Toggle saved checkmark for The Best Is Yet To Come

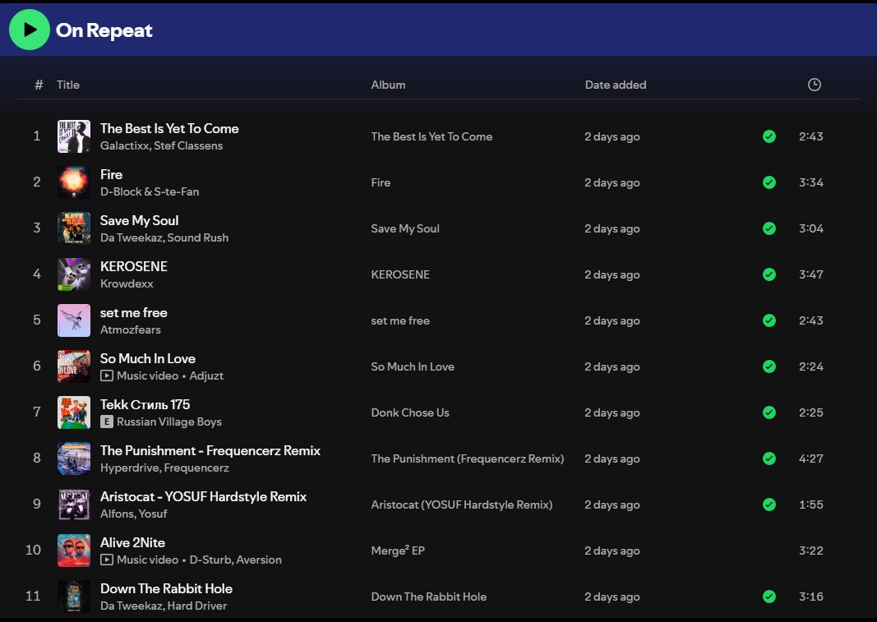(769, 136)
